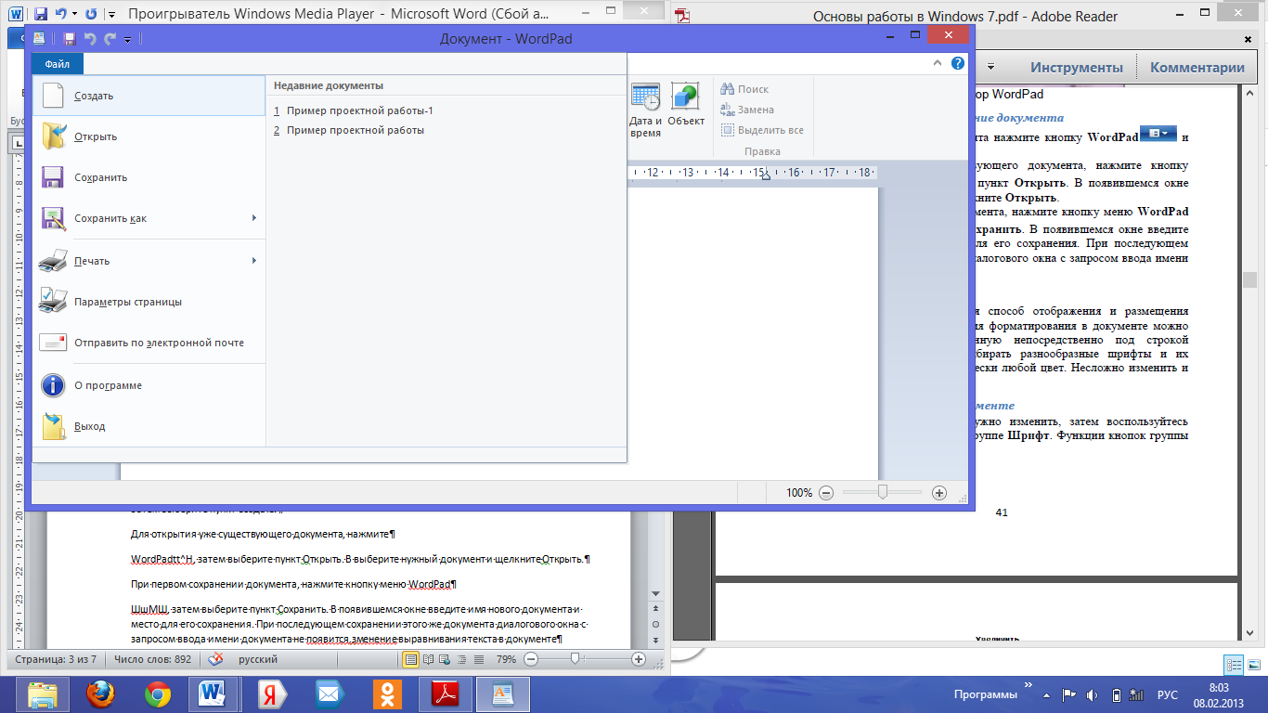Image resolution: width=1268 pixels, height=713 pixels.
Task: Click the Сохранить floppy disk icon
Action: tap(53, 177)
